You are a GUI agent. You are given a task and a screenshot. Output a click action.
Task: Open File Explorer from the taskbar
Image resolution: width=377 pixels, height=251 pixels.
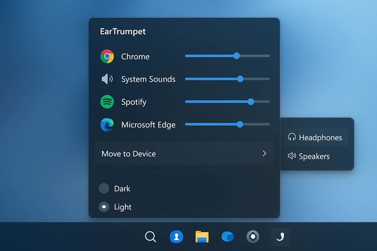(202, 237)
